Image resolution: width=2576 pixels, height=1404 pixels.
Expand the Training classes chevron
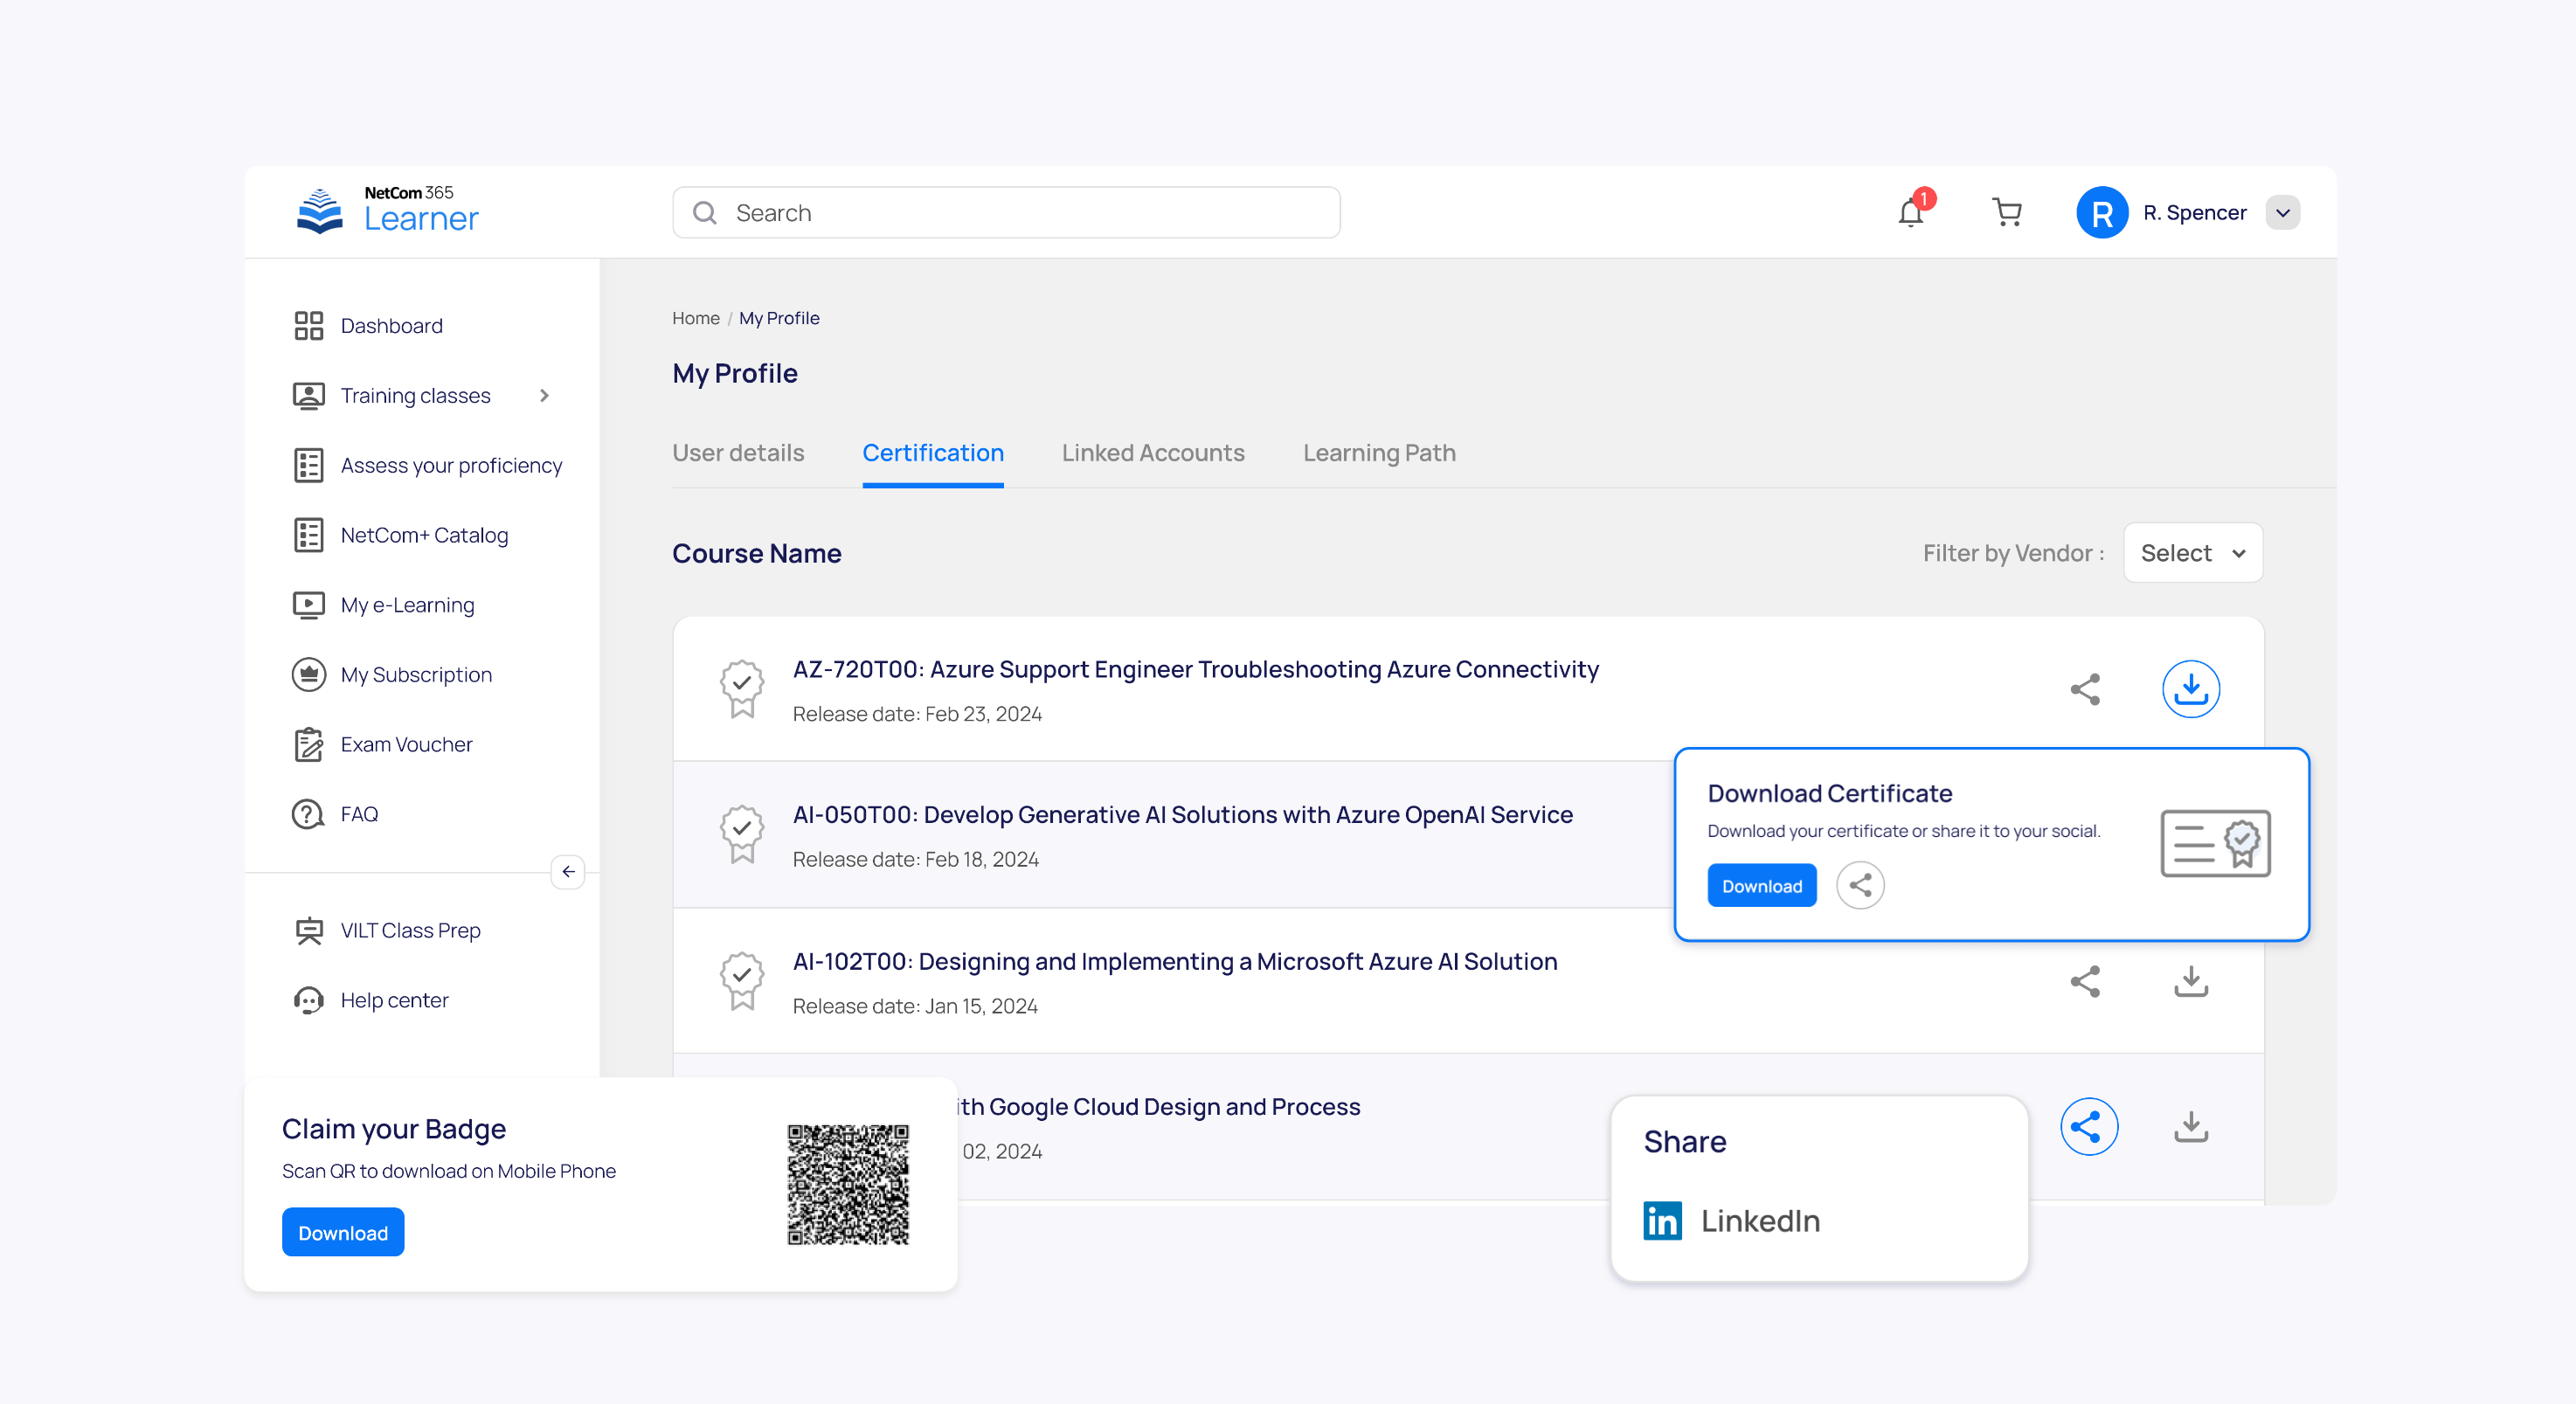[x=544, y=396]
